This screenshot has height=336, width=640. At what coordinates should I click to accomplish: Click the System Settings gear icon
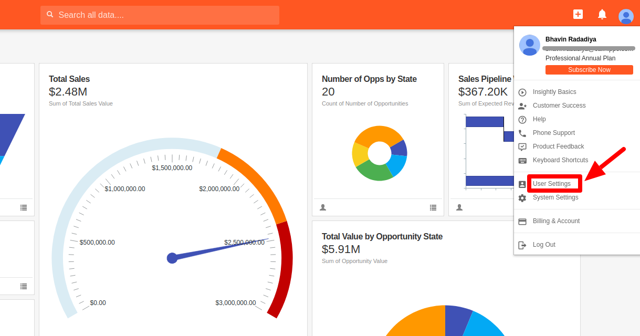(x=522, y=198)
